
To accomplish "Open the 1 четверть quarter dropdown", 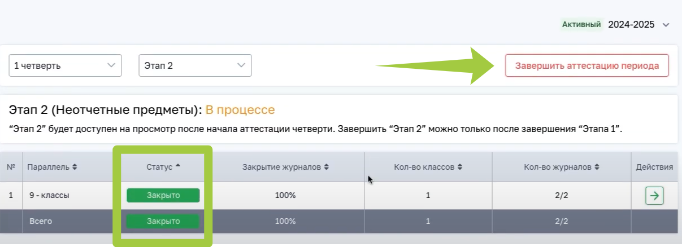I will [x=65, y=65].
